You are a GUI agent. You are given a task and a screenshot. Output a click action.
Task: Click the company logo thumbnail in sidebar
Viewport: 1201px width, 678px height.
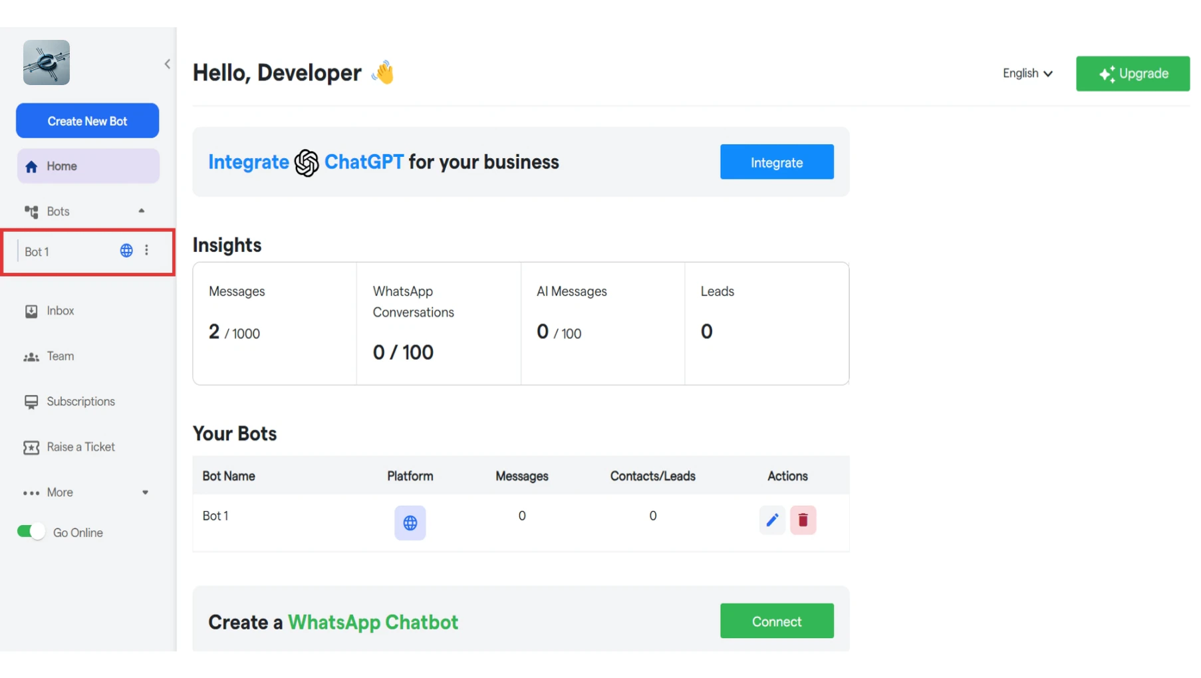click(47, 62)
